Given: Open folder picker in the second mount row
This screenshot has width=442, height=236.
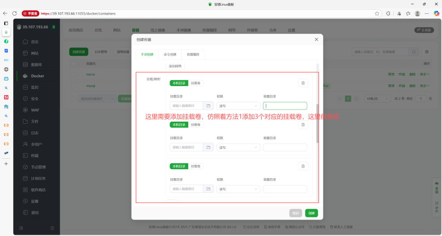Looking at the screenshot, I should point(208,148).
